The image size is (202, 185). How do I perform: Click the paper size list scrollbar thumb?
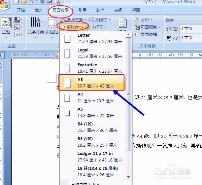[129, 94]
